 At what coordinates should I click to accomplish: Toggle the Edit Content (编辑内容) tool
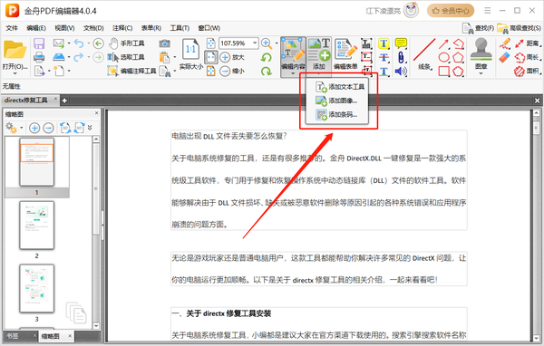coord(293,54)
